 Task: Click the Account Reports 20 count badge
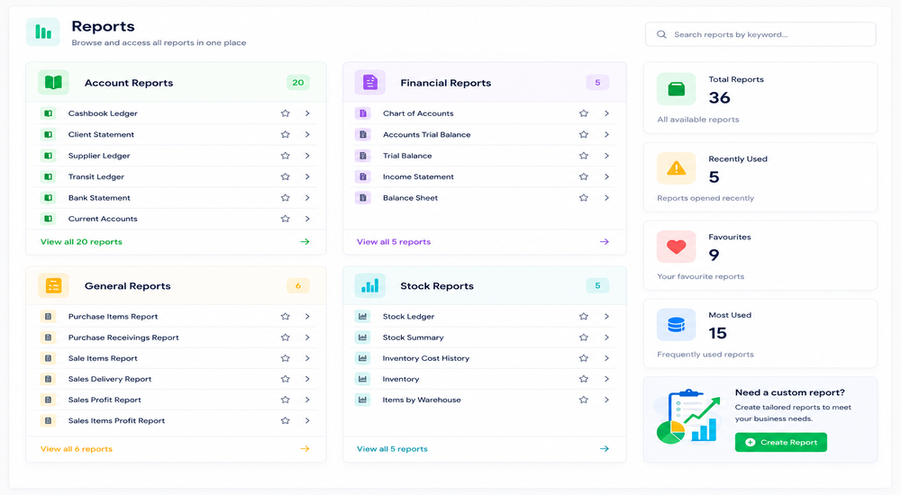coord(298,83)
